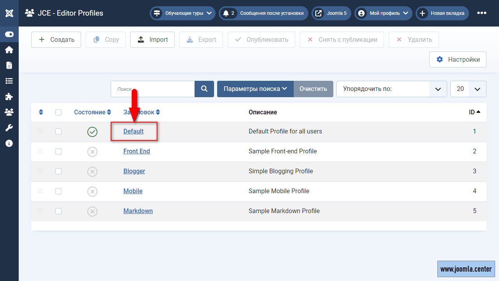Open the list limit 20 dropdown
The image size is (499, 281).
(468, 89)
